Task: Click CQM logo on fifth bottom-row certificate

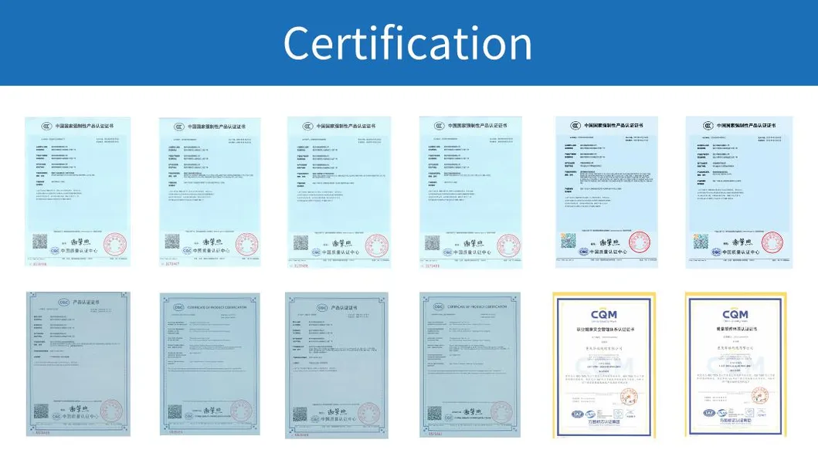Action: pyautogui.click(x=604, y=315)
